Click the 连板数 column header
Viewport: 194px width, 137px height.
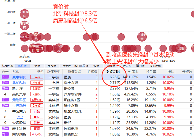coord(92,72)
